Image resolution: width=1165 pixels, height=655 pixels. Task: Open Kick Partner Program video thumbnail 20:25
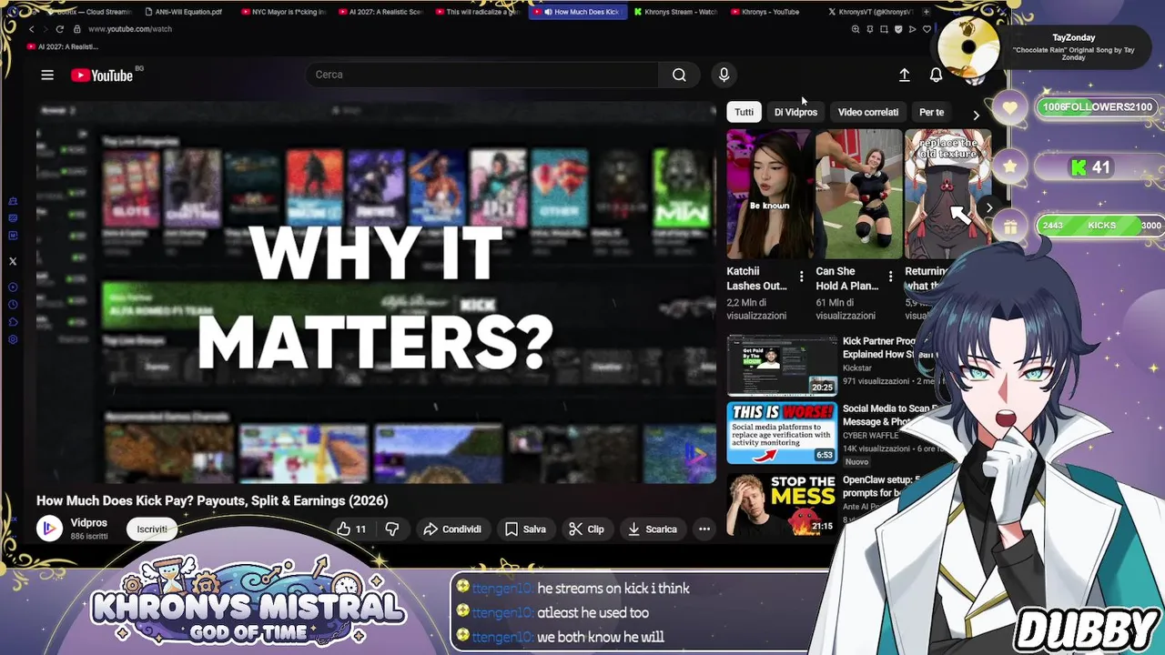[782, 366]
